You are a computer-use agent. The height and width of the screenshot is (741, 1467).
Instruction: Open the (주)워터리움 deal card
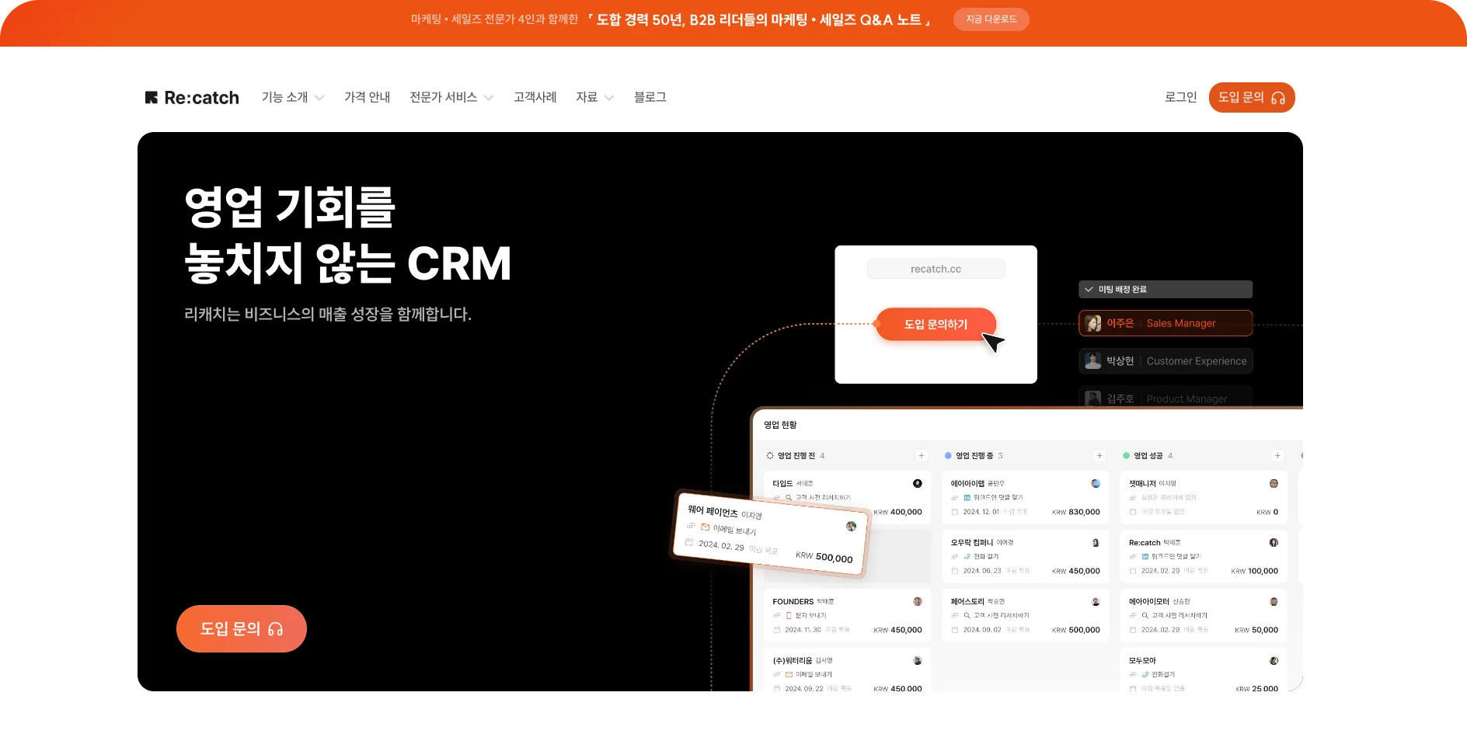847,670
